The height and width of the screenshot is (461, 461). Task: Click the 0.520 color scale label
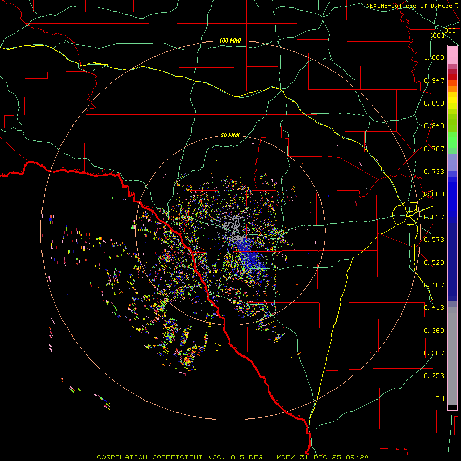pyautogui.click(x=434, y=263)
